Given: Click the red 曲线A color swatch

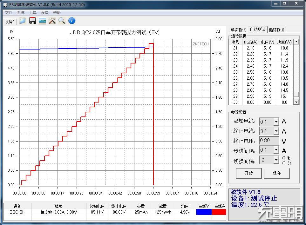Looking at the screenshot, I should tap(219, 212).
